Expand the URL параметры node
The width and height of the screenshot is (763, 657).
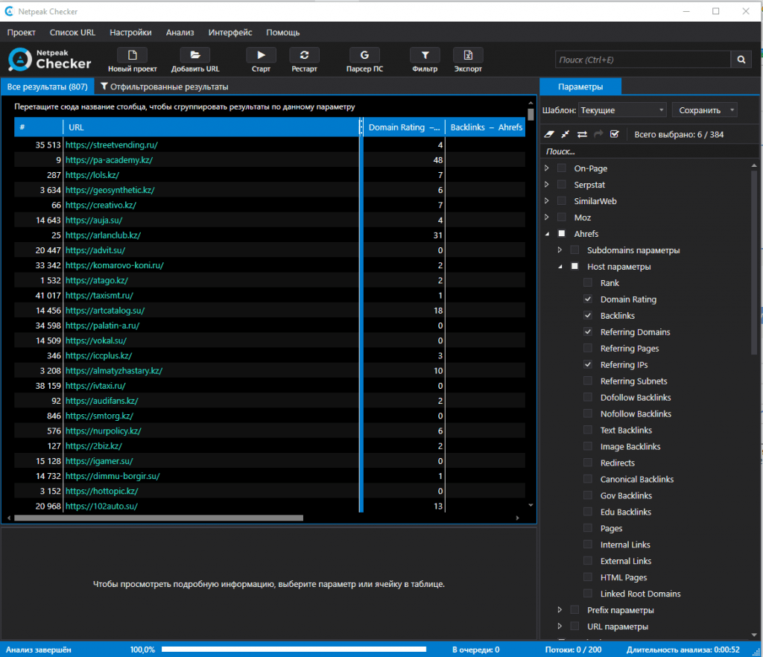coord(560,626)
